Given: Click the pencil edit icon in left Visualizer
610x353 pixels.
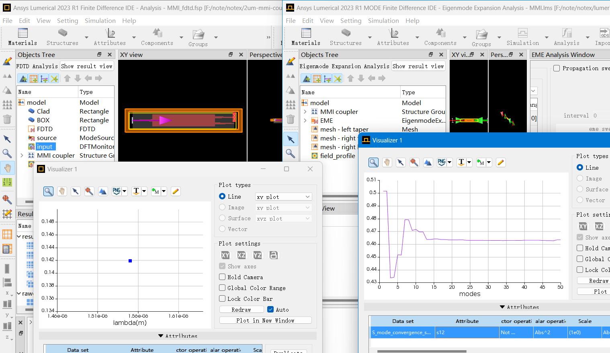Looking at the screenshot, I should 176,191.
